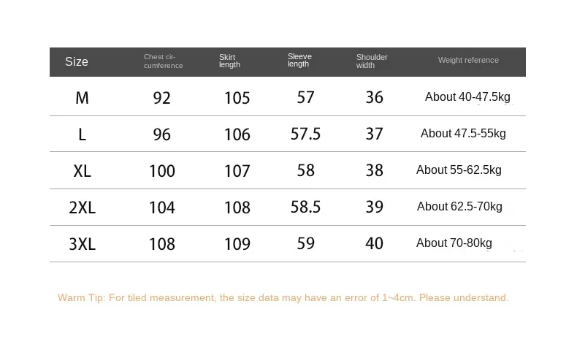Click the Skirt length column header
Viewport: 577px width, 350px height.
(229, 61)
